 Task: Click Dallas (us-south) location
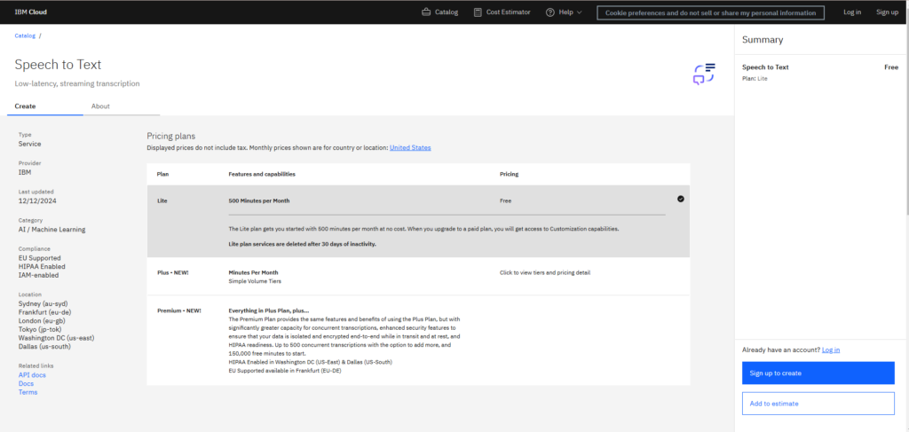coord(44,346)
